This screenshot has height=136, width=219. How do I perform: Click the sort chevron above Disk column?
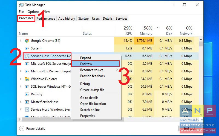[x=158, y=28]
